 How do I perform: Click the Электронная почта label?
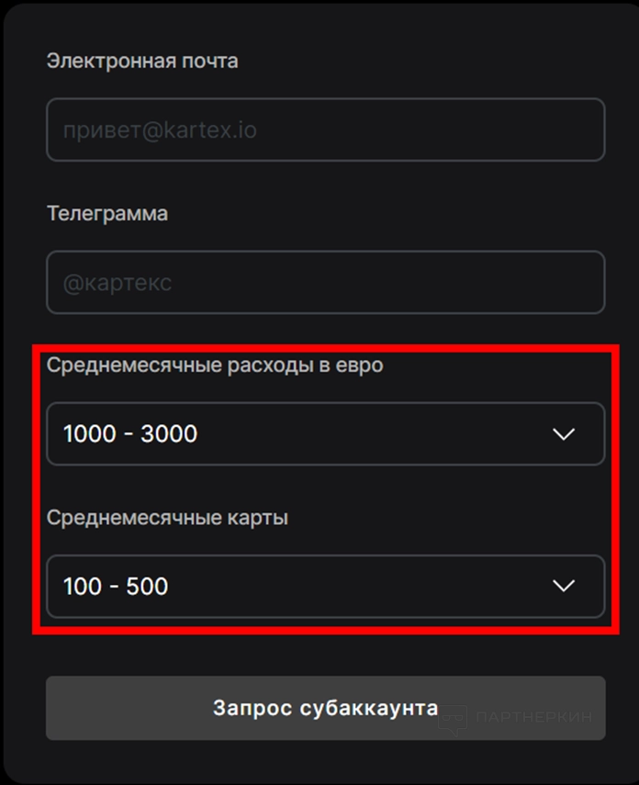(142, 61)
